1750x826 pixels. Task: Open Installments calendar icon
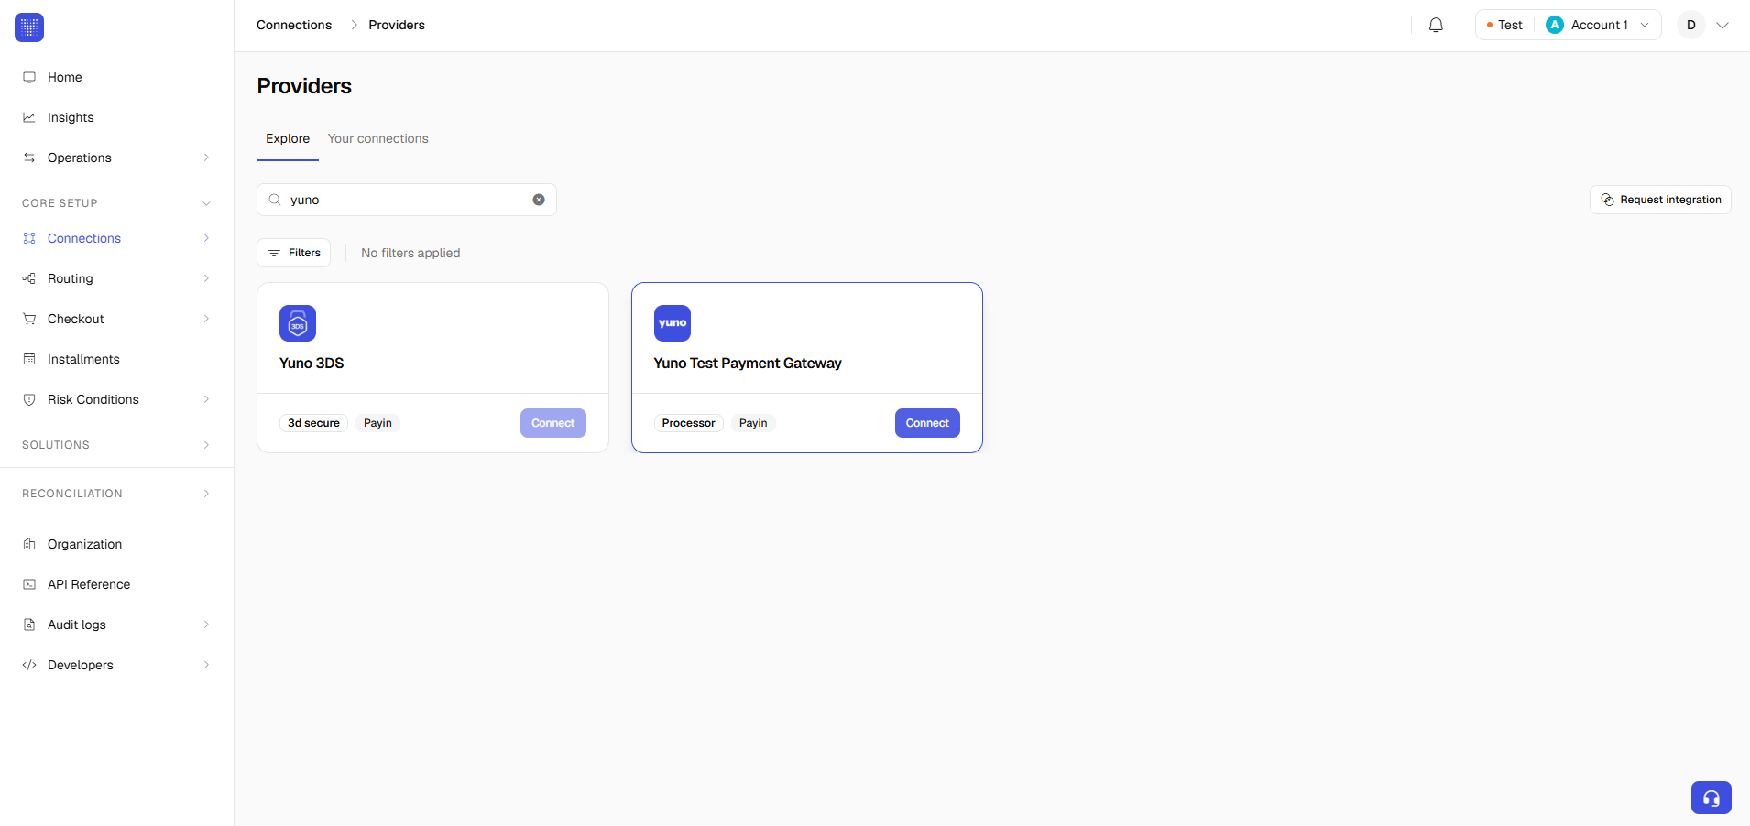coord(29,359)
